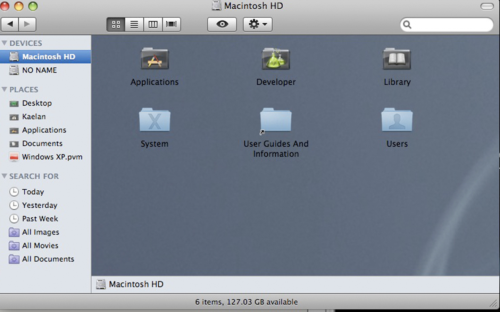Click the Today clock icon

point(14,192)
